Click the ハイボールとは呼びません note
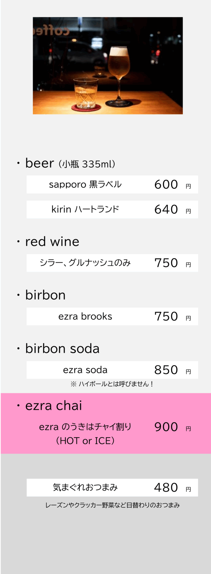 (112, 384)
